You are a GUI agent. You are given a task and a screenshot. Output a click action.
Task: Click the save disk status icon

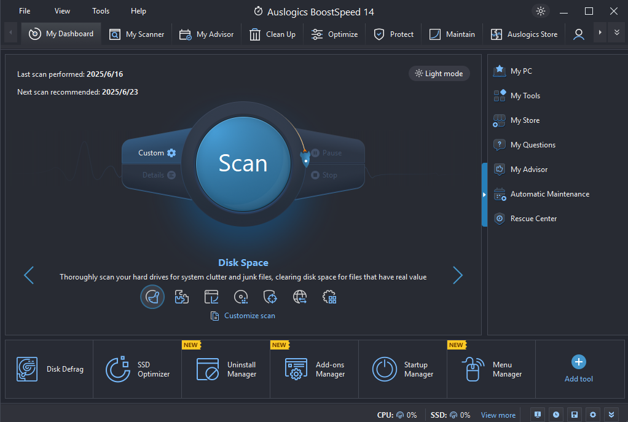[575, 415]
